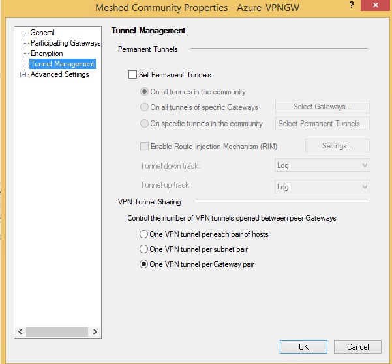Open the General page in tree
The height and width of the screenshot is (364, 392).
(42, 33)
